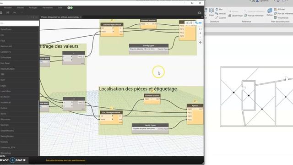Click the Visionneuse tool in Revit ribbon
Image resolution: width=293 pixels, height=165 pixels.
281,18
